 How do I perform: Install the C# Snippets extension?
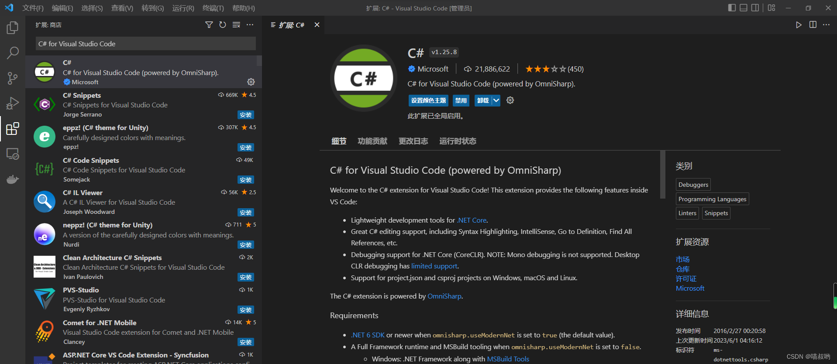pos(246,115)
